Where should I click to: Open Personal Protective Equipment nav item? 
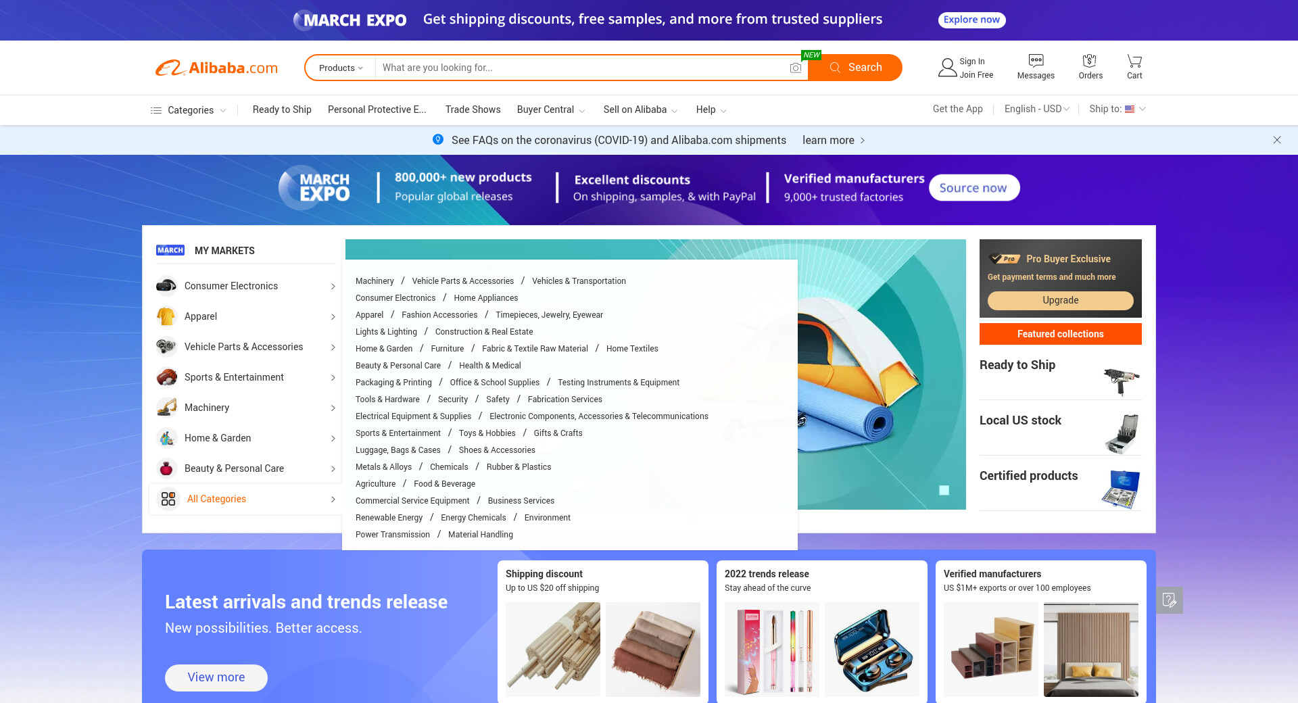click(377, 110)
